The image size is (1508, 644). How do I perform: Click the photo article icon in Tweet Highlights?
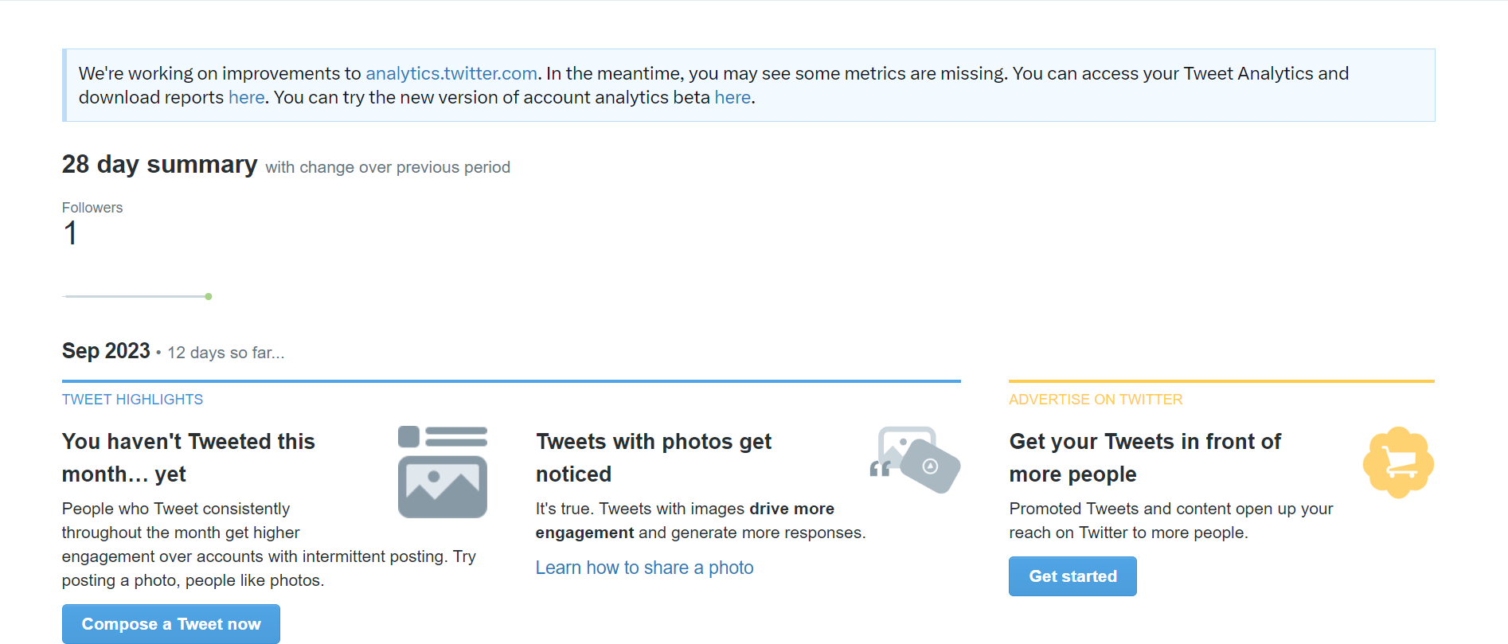tap(442, 470)
